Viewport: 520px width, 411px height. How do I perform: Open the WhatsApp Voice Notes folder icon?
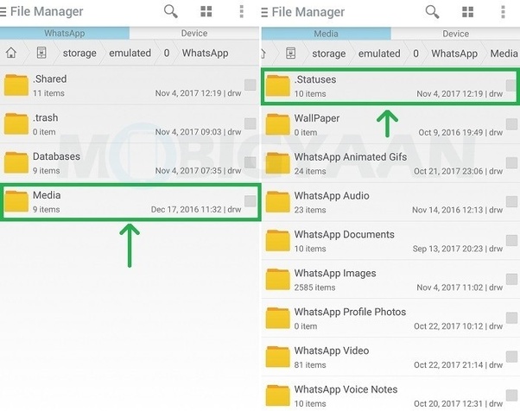278,395
